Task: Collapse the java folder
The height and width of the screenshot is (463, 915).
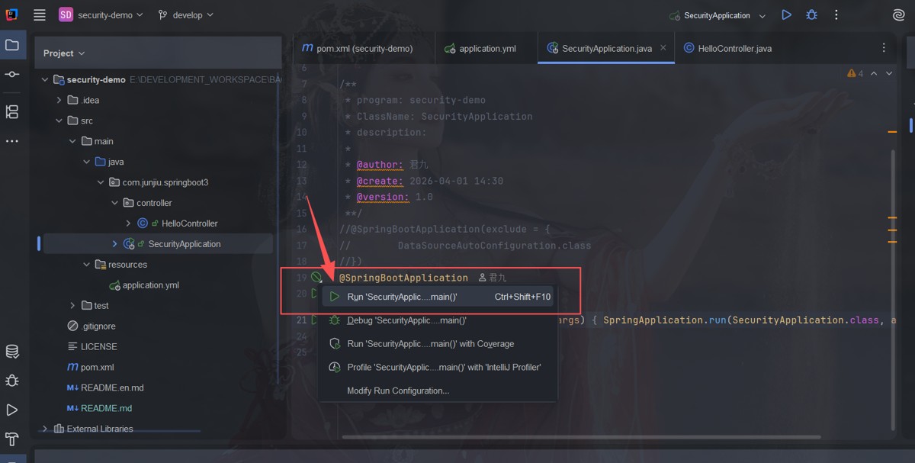Action: 86,162
